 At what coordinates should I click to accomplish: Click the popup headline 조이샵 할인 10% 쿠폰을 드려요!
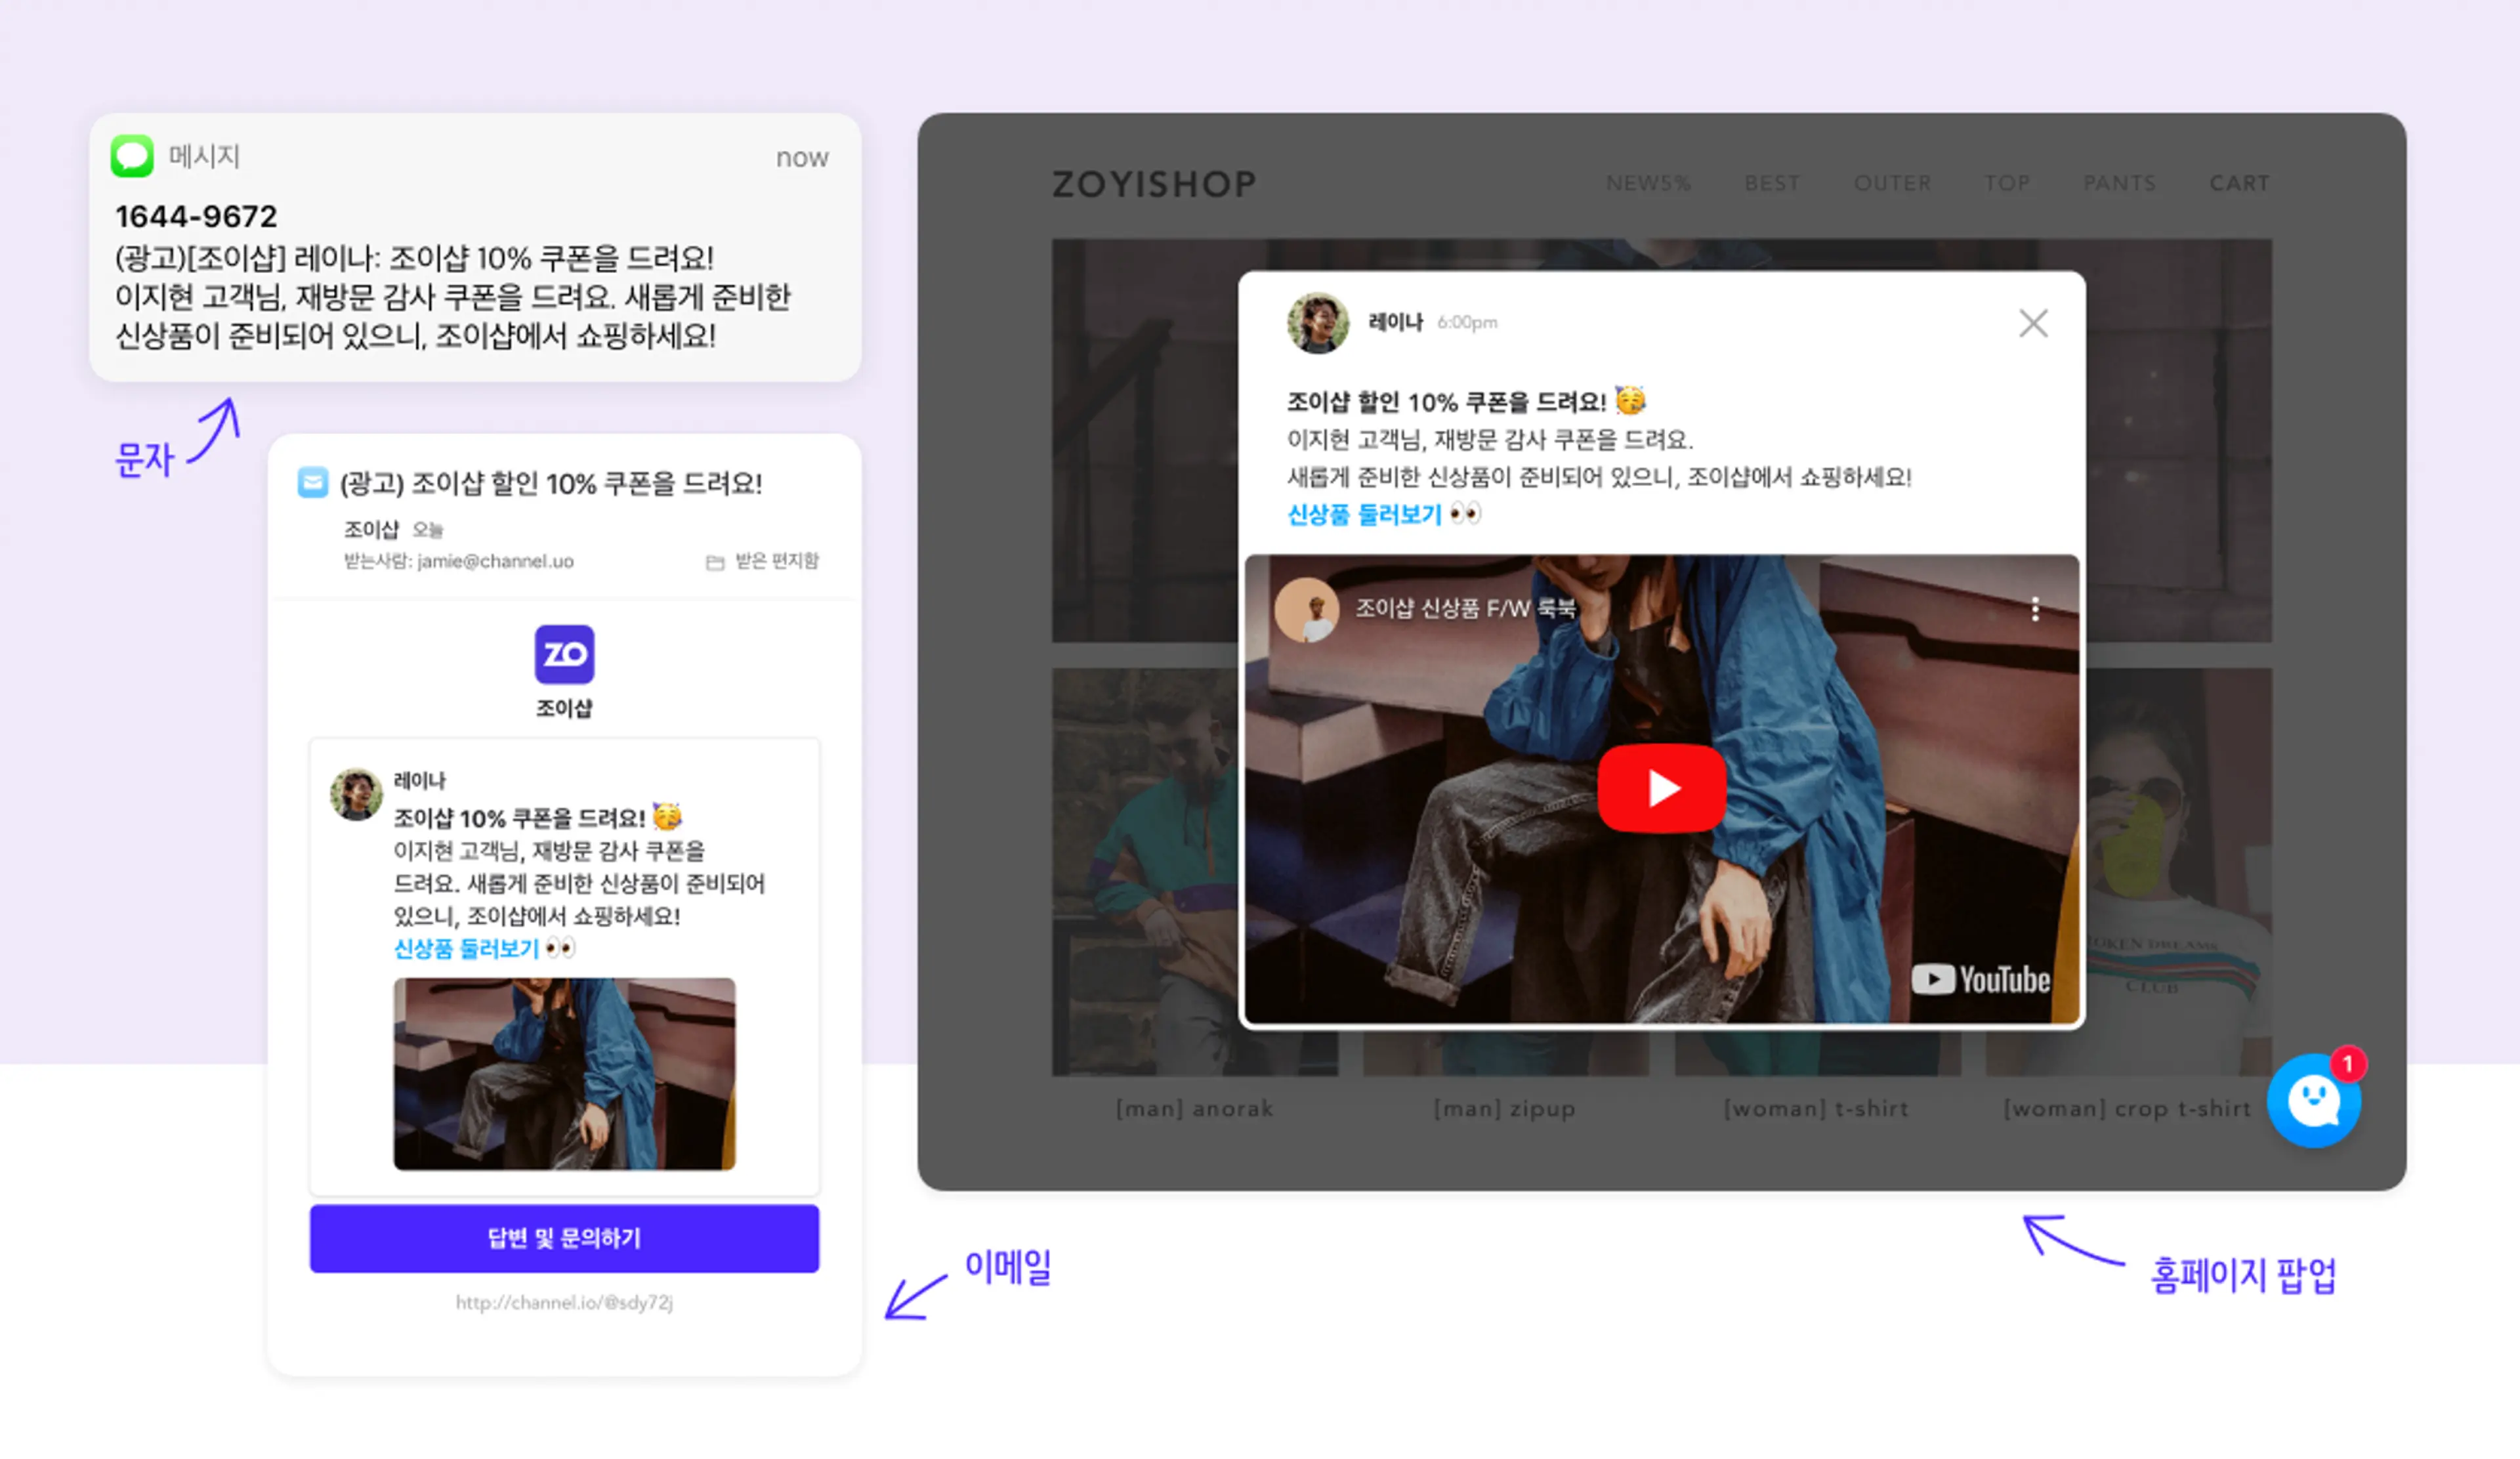[x=1446, y=402]
